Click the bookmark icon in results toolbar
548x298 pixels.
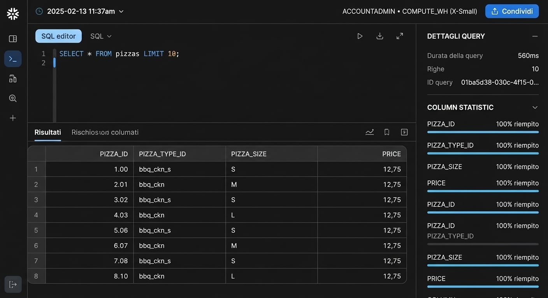point(387,132)
